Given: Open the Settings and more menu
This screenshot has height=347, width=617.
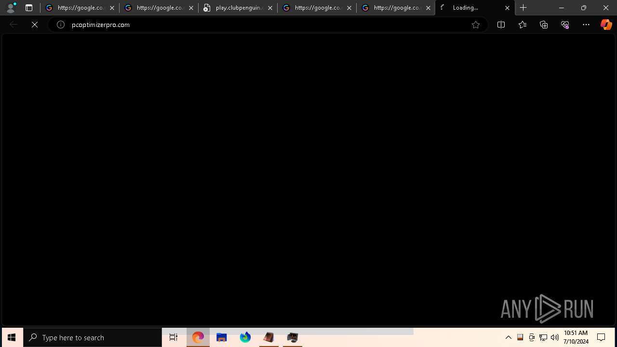Looking at the screenshot, I should [x=586, y=25].
